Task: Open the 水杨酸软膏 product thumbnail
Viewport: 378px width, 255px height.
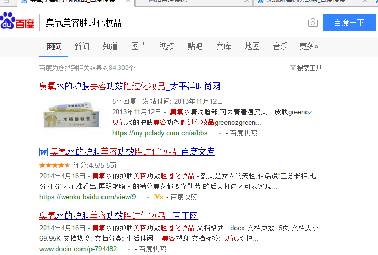Action: pyautogui.click(x=71, y=115)
